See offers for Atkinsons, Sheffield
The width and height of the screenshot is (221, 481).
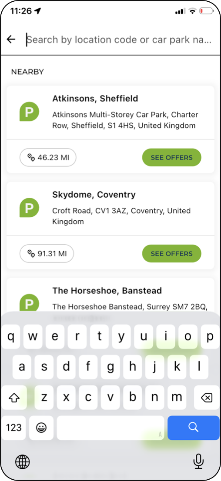(171, 158)
